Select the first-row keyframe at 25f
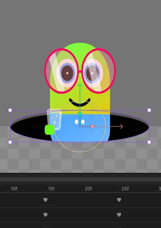 tap(119, 200)
